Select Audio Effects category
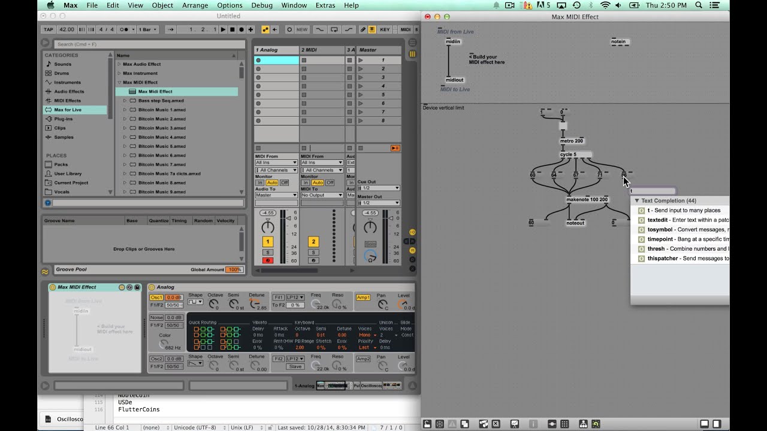This screenshot has width=767, height=431. point(69,92)
